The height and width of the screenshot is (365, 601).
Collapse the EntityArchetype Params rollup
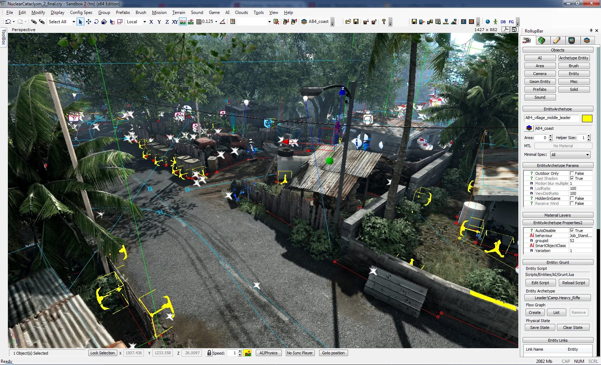point(558,166)
